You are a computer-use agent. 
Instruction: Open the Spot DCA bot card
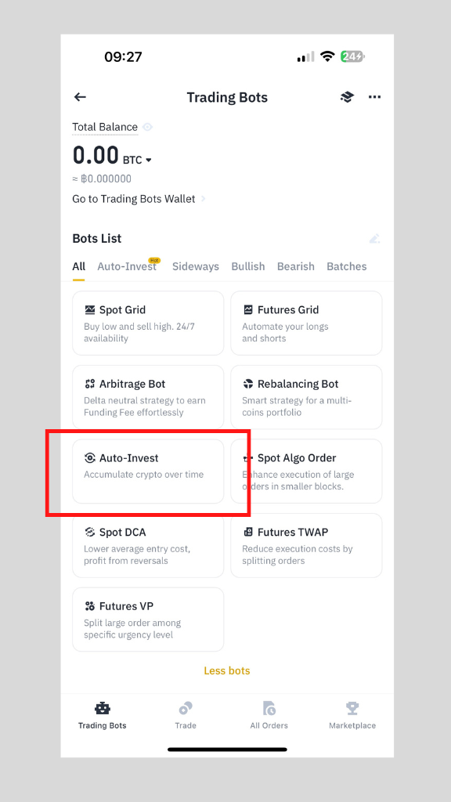148,545
